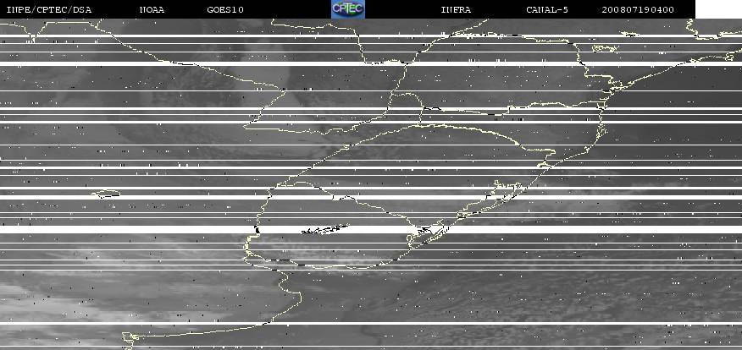
Task: Click the CPTEC logo in the header
Action: 347,9
